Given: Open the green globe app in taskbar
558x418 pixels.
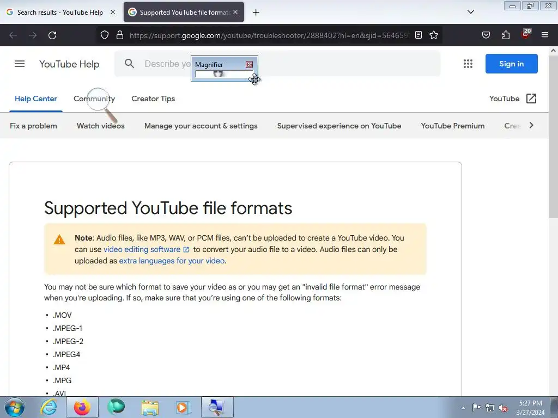Looking at the screenshot, I should 116,407.
